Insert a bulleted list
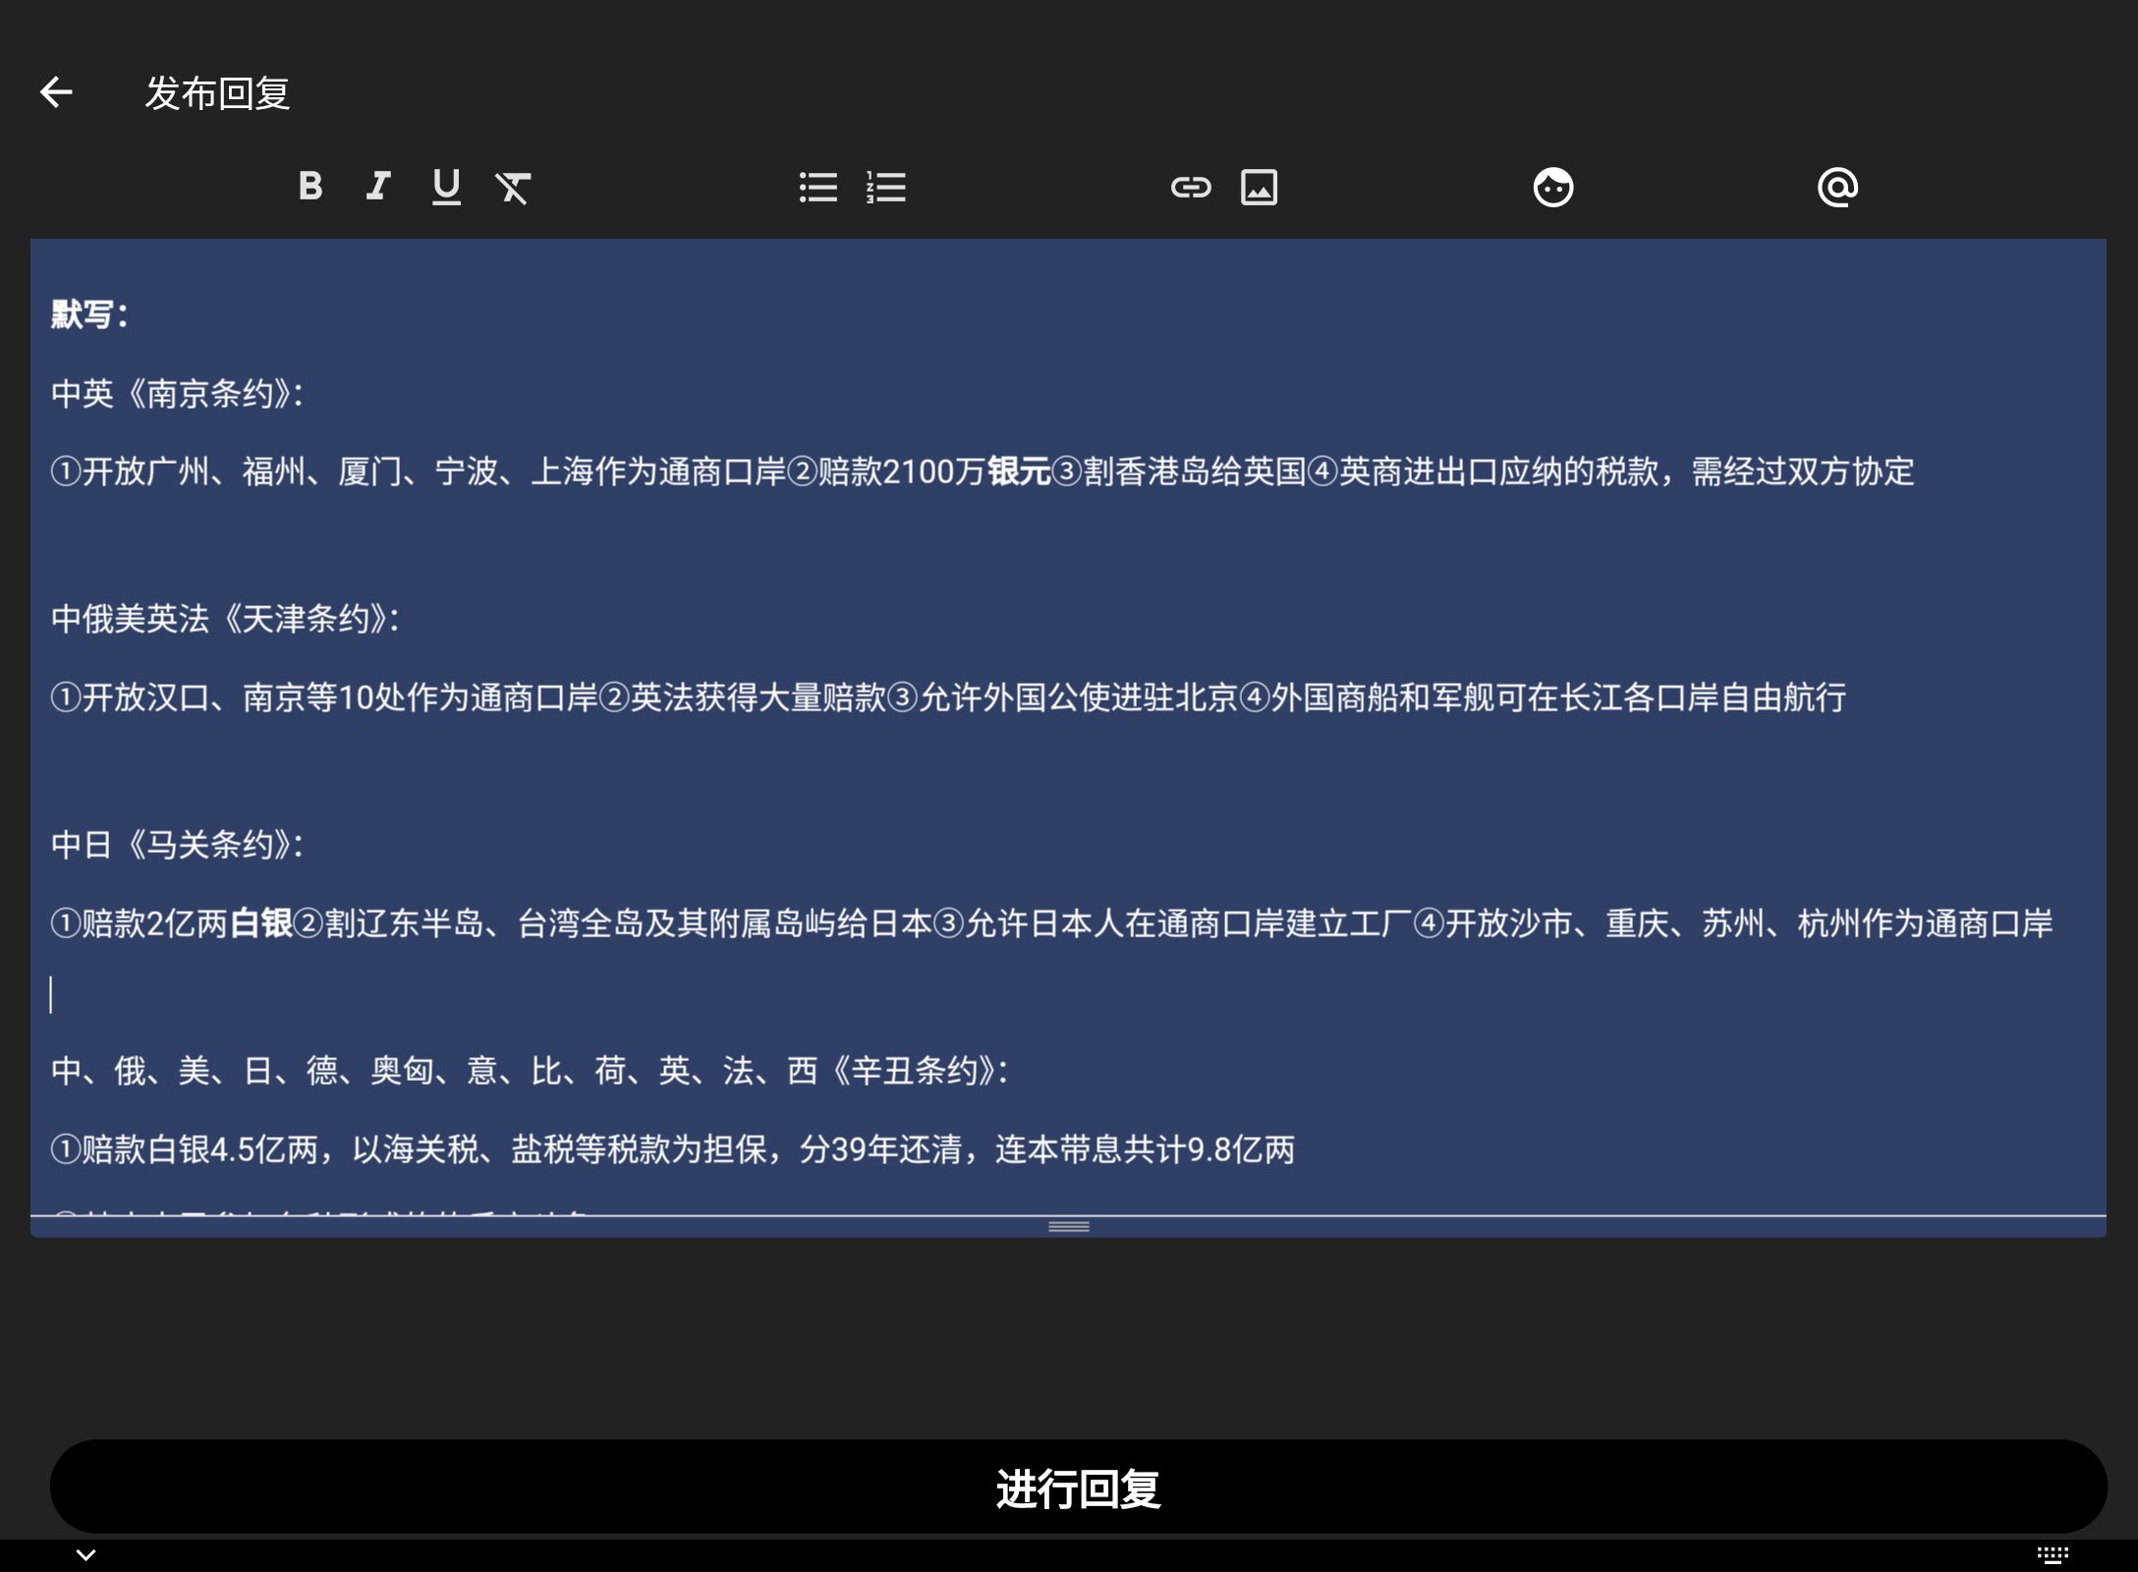This screenshot has height=1572, width=2138. (x=817, y=187)
